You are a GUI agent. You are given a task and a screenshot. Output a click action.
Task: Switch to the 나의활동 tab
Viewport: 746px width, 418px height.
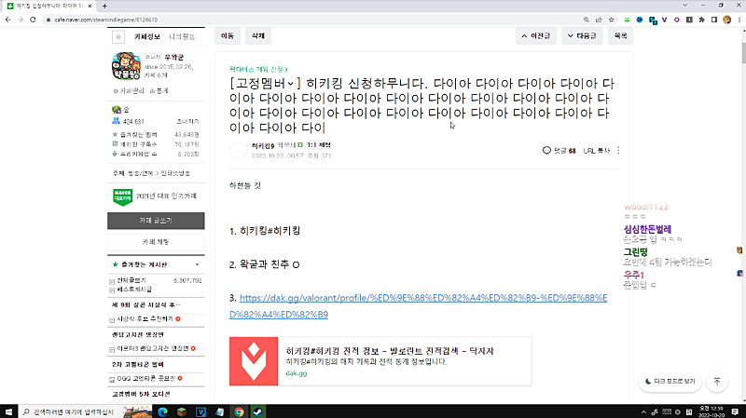point(182,36)
